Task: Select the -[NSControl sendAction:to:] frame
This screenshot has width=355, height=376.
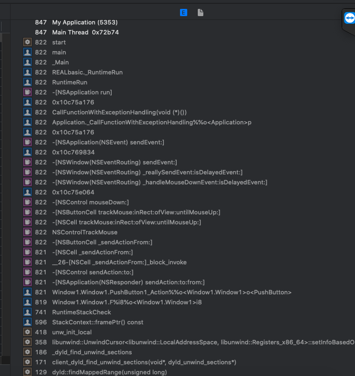Action: [92, 272]
